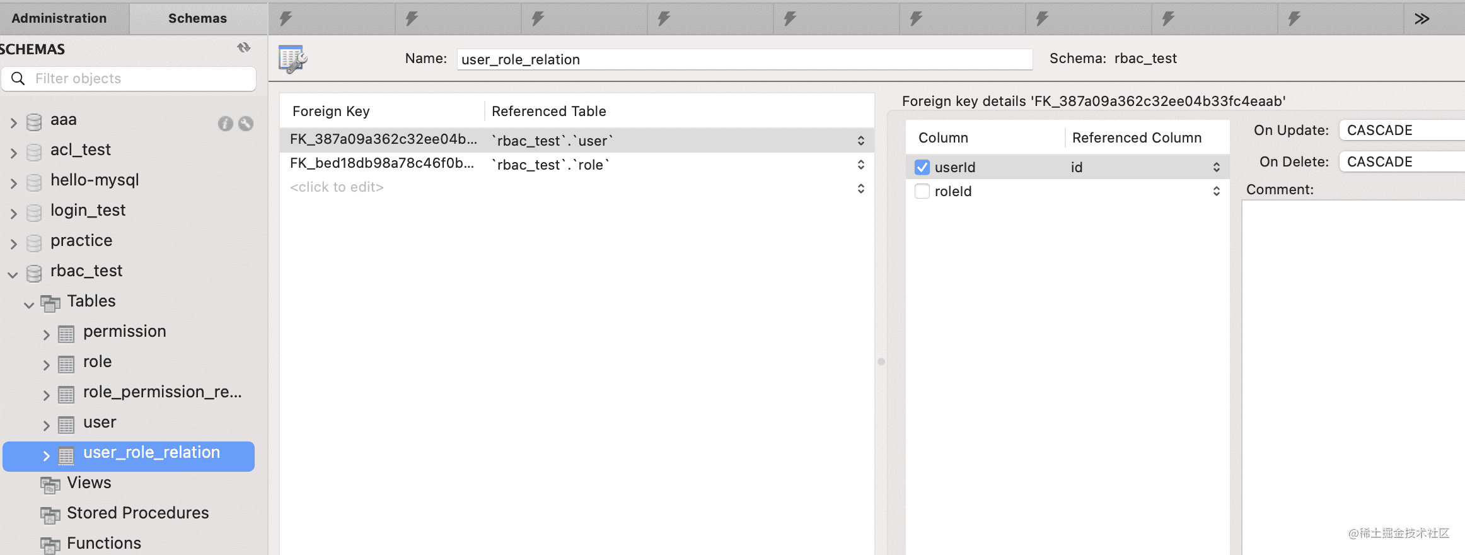The image size is (1465, 555).
Task: Click the table editor icon beside Name
Action: tap(292, 59)
